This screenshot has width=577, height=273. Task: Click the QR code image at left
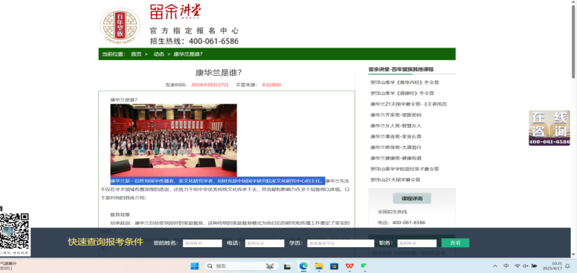[x=15, y=231]
